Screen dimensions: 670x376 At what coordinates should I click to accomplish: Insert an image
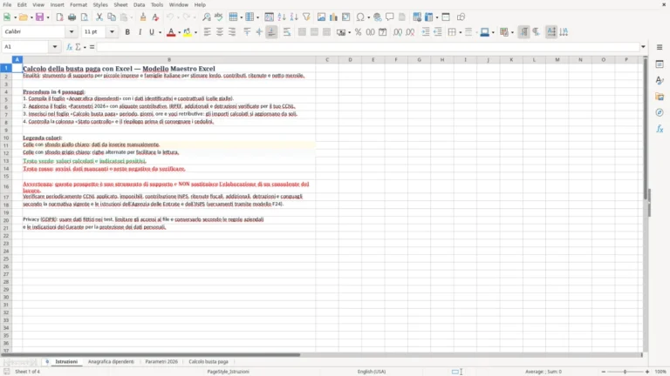coord(321,17)
